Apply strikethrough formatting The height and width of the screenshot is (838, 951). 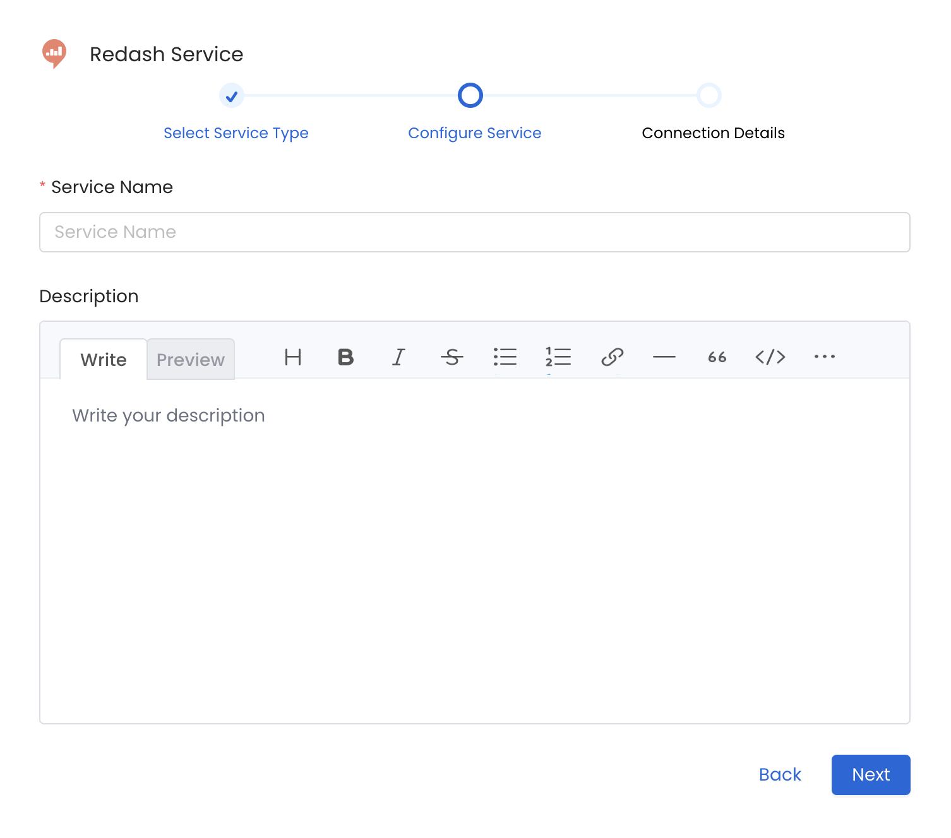point(452,357)
